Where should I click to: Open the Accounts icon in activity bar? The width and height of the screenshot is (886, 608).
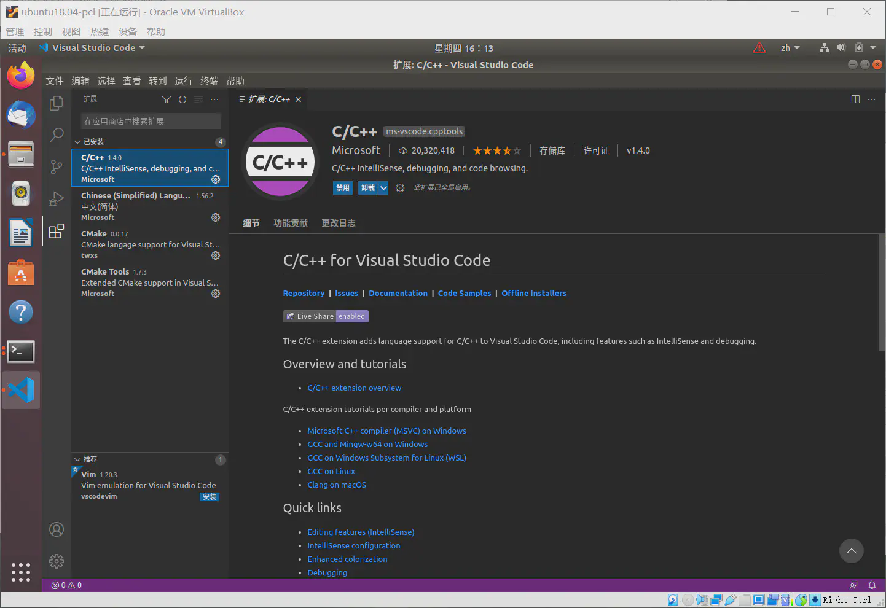(57, 529)
